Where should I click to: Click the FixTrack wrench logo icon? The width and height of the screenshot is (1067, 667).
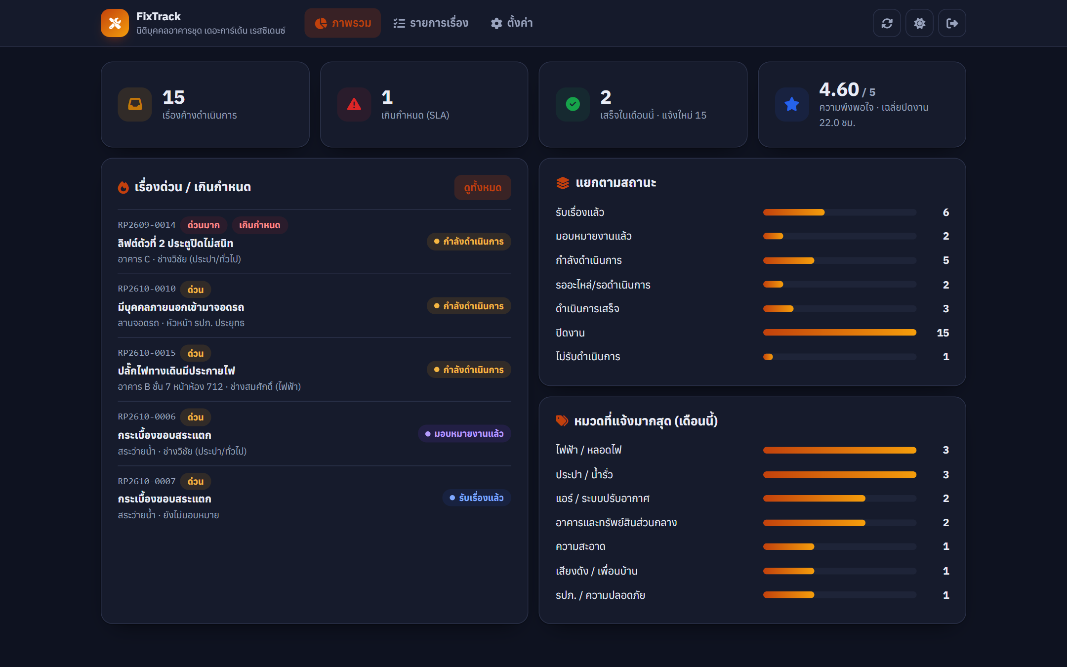(115, 23)
